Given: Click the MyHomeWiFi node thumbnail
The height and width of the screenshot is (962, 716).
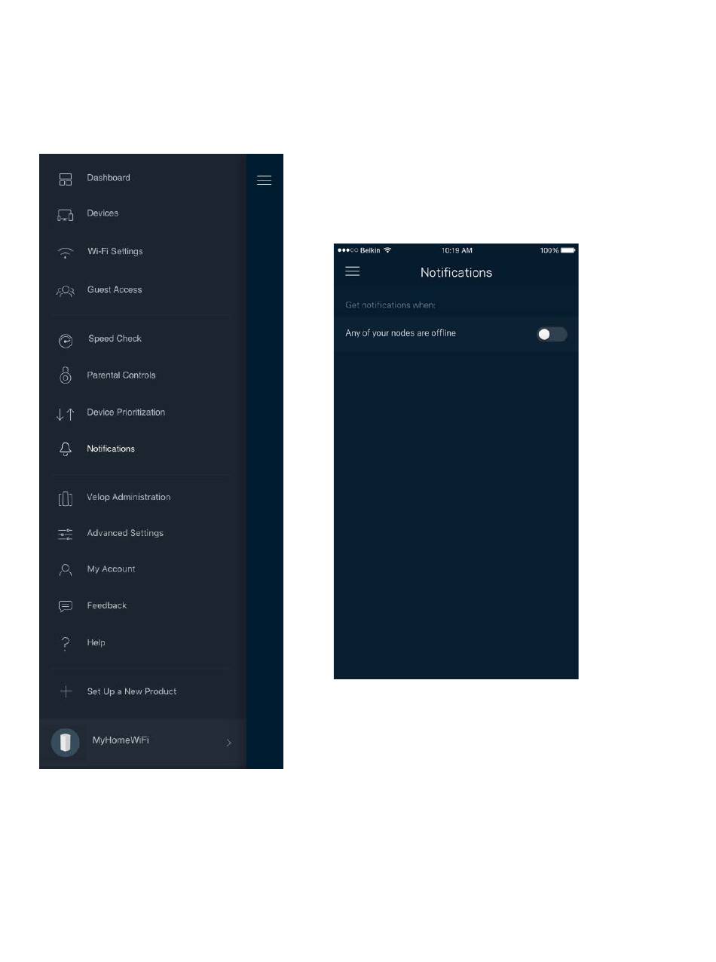Looking at the screenshot, I should point(65,743).
